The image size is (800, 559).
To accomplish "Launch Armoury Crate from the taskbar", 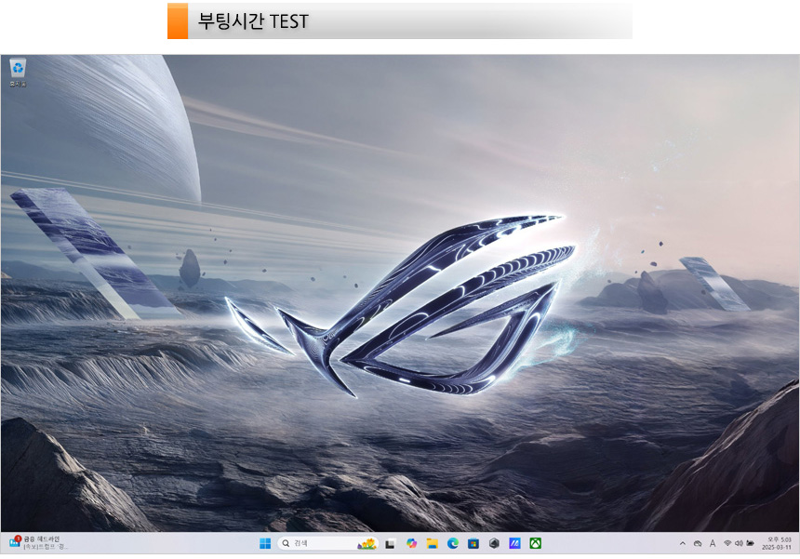I will coord(494,543).
